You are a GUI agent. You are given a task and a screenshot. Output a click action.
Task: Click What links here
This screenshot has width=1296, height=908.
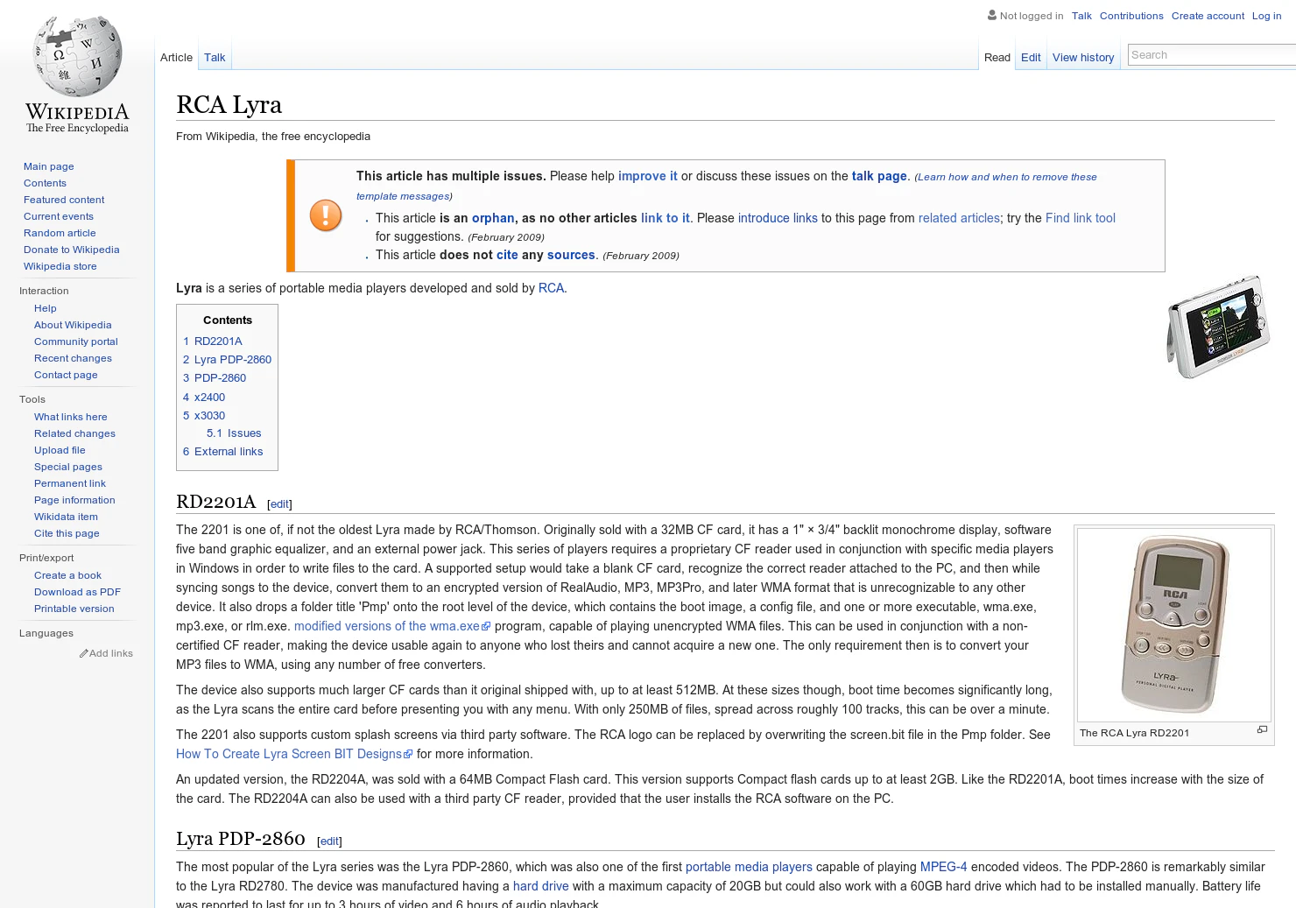coord(71,417)
